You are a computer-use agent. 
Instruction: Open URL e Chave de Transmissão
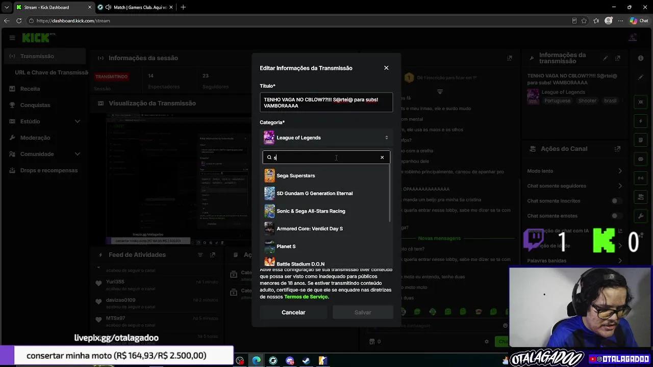(51, 72)
